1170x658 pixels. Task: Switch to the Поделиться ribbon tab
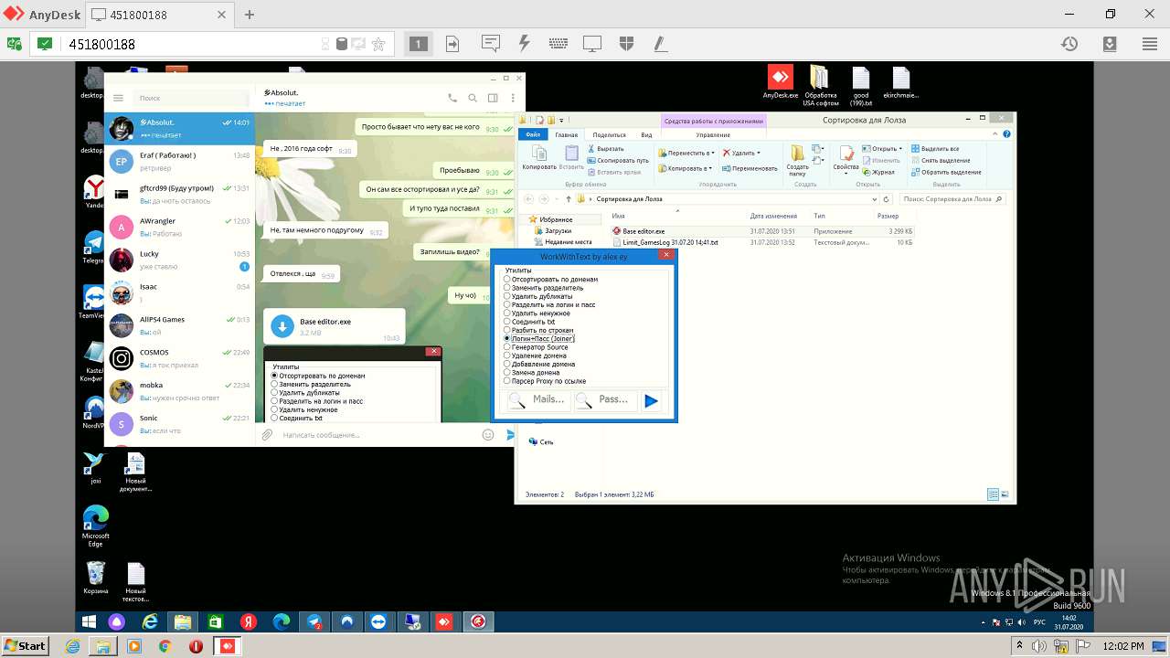(609, 134)
